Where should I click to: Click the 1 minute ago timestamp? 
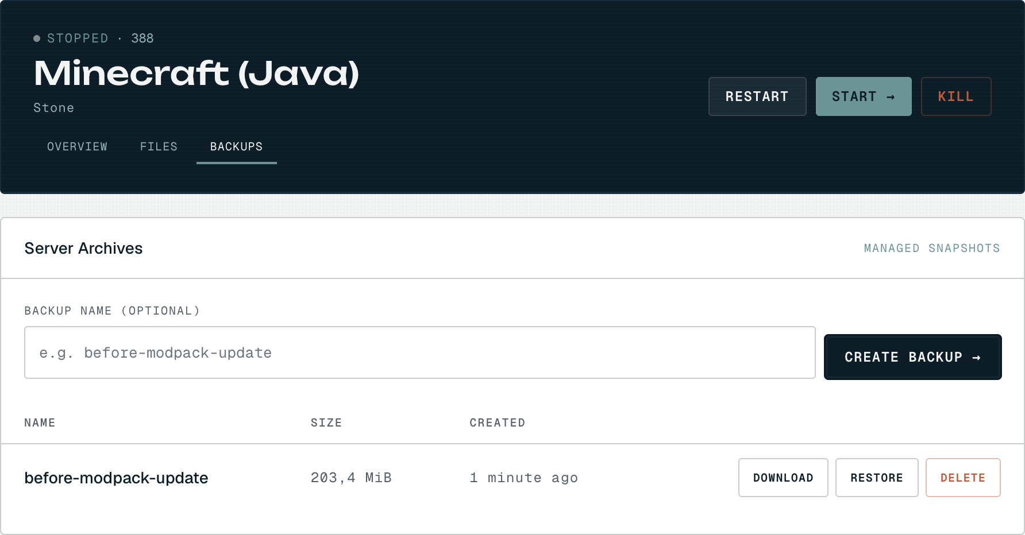pos(523,478)
